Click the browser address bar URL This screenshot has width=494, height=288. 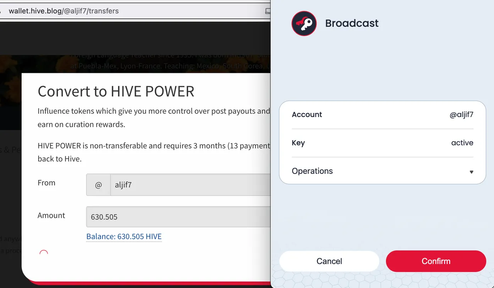[64, 11]
